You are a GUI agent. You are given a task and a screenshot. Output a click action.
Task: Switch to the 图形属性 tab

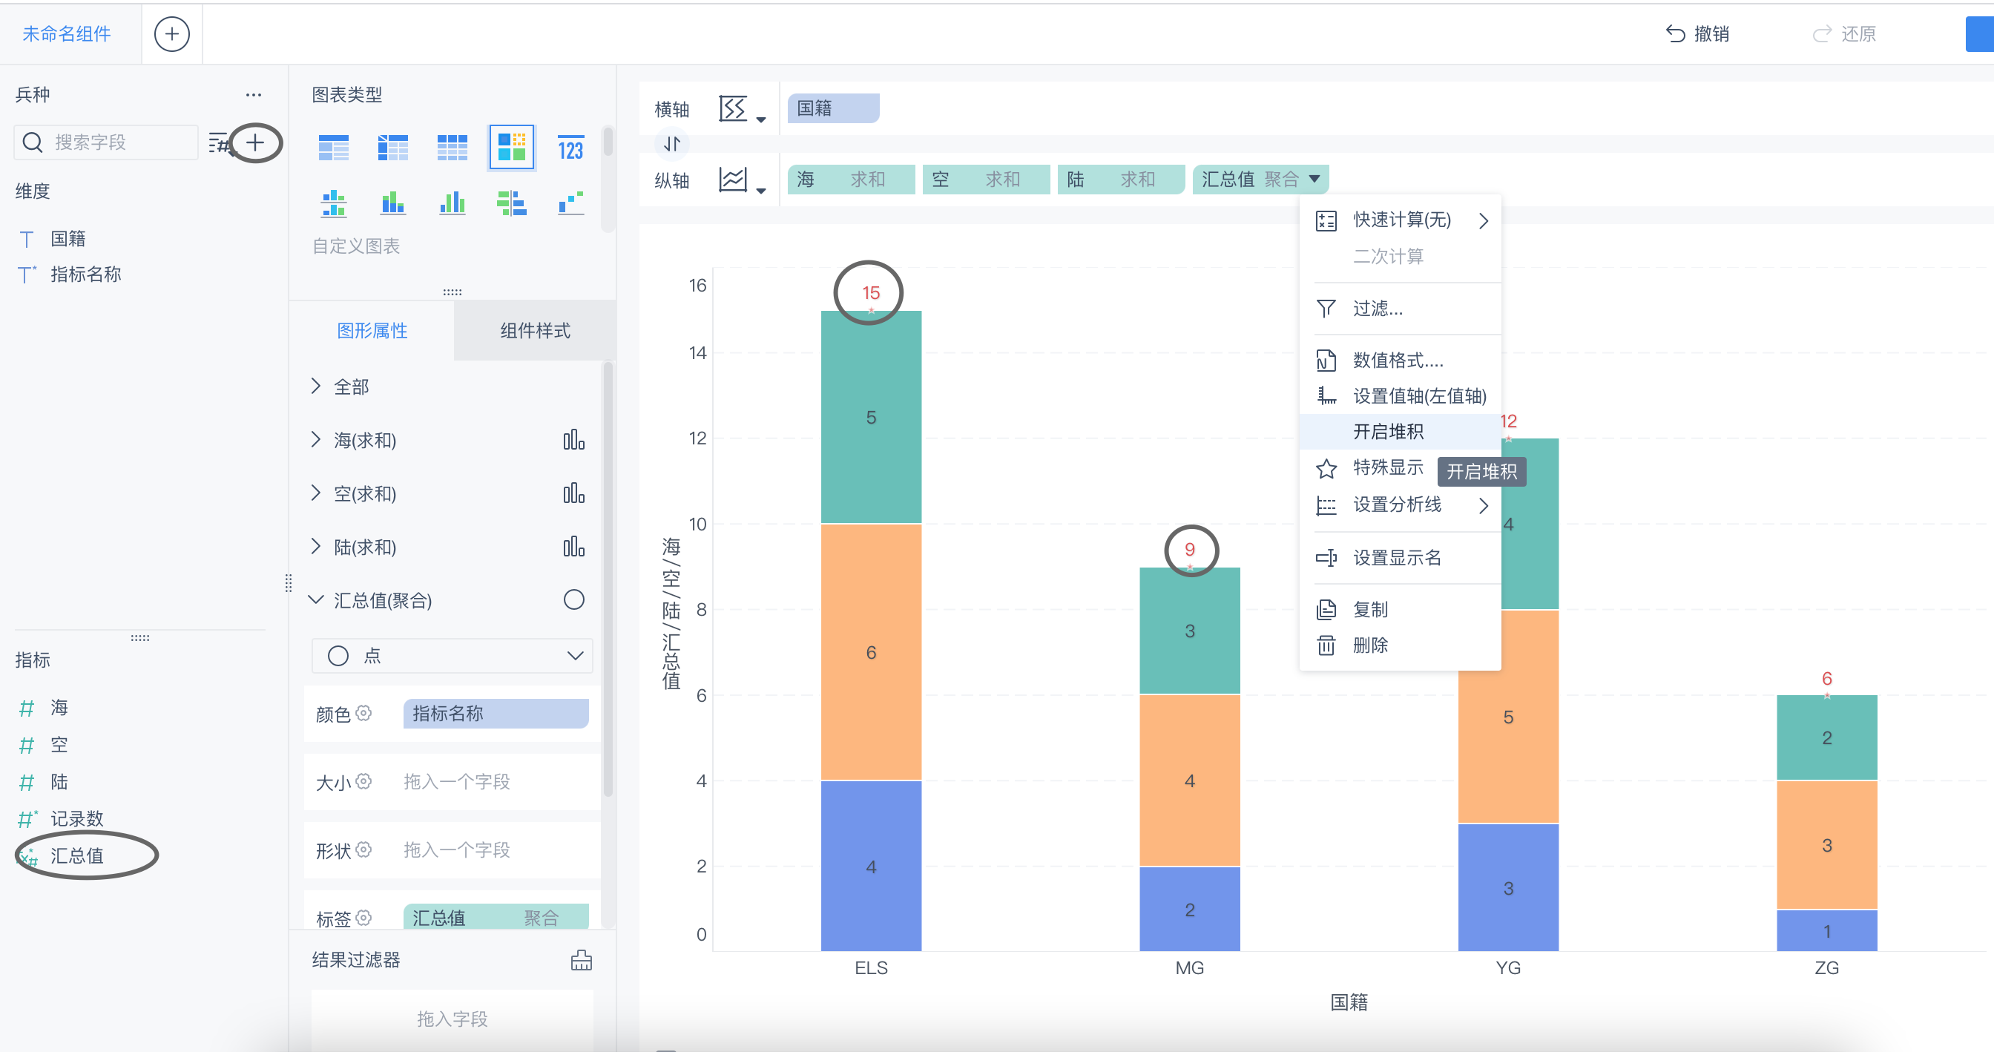[372, 332]
